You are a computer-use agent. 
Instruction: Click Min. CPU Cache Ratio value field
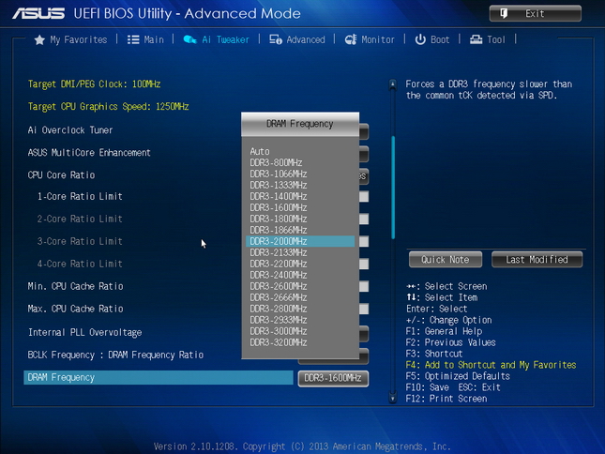coord(363,286)
